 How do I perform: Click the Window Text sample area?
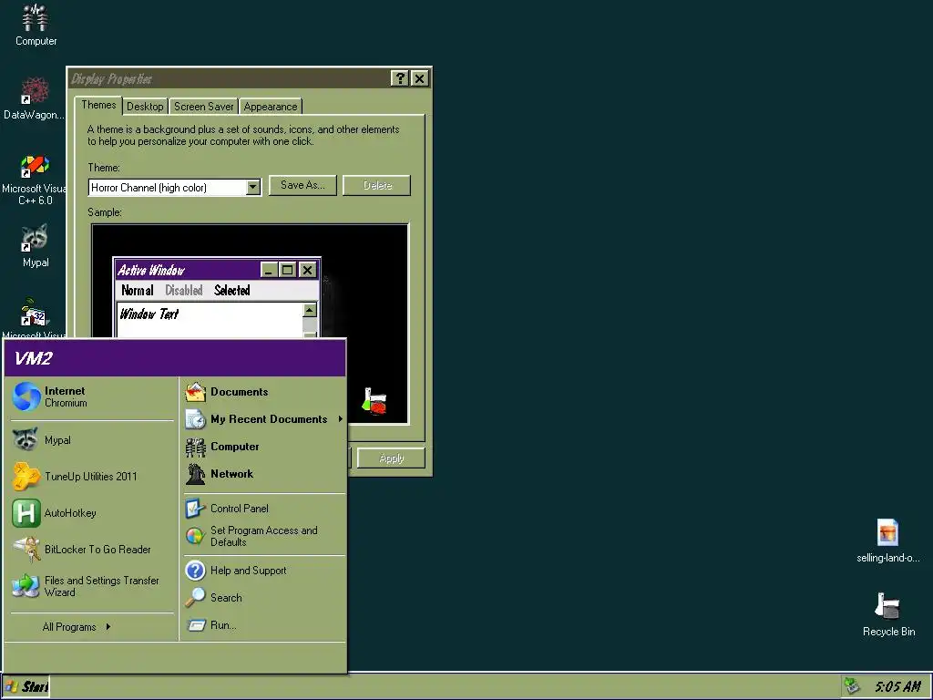210,320
